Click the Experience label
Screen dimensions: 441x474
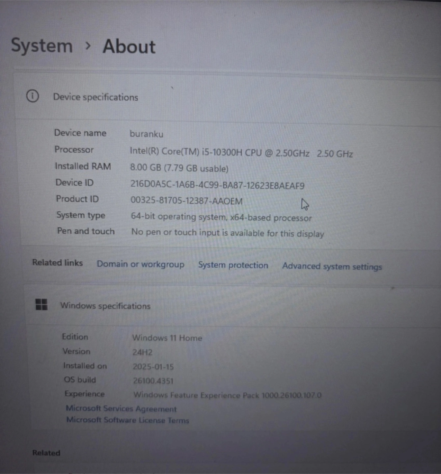tap(85, 394)
